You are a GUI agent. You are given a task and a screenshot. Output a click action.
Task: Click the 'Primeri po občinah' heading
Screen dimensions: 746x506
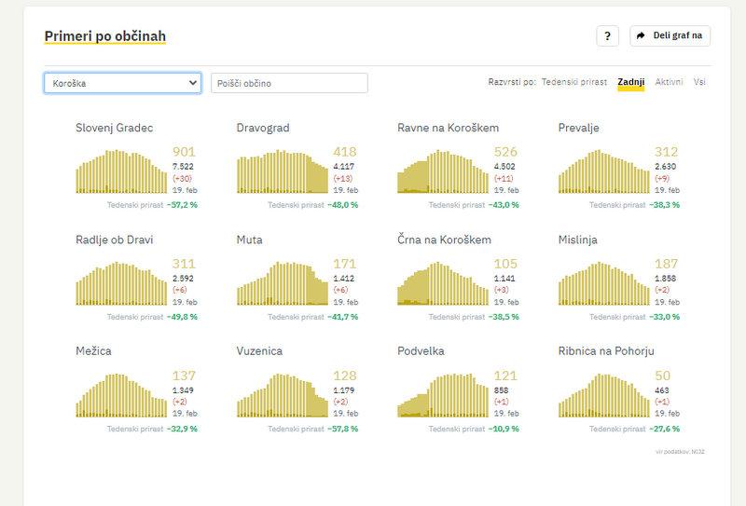[105, 36]
